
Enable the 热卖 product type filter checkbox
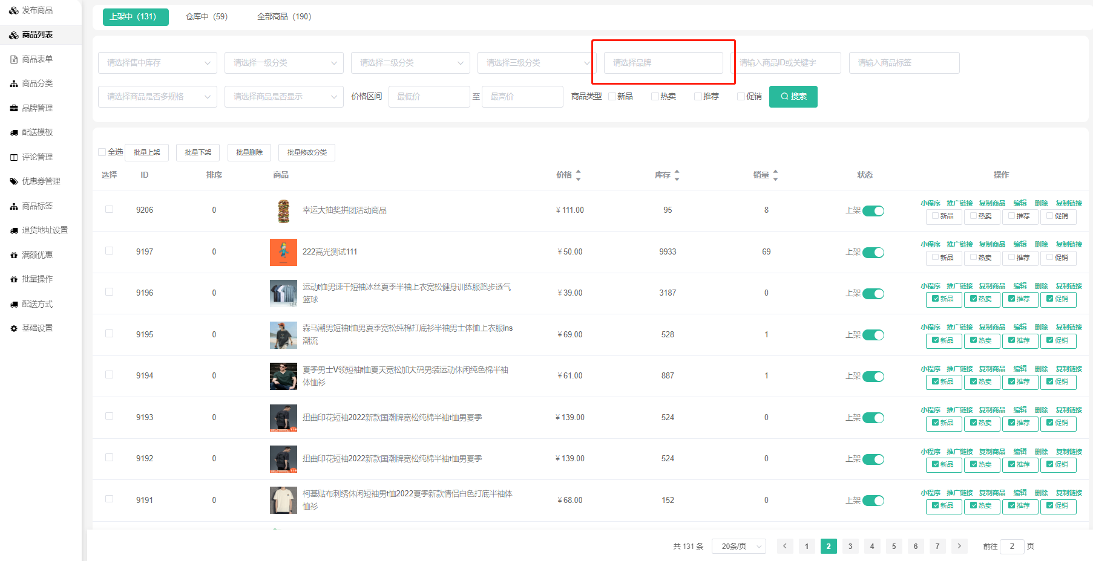point(655,97)
